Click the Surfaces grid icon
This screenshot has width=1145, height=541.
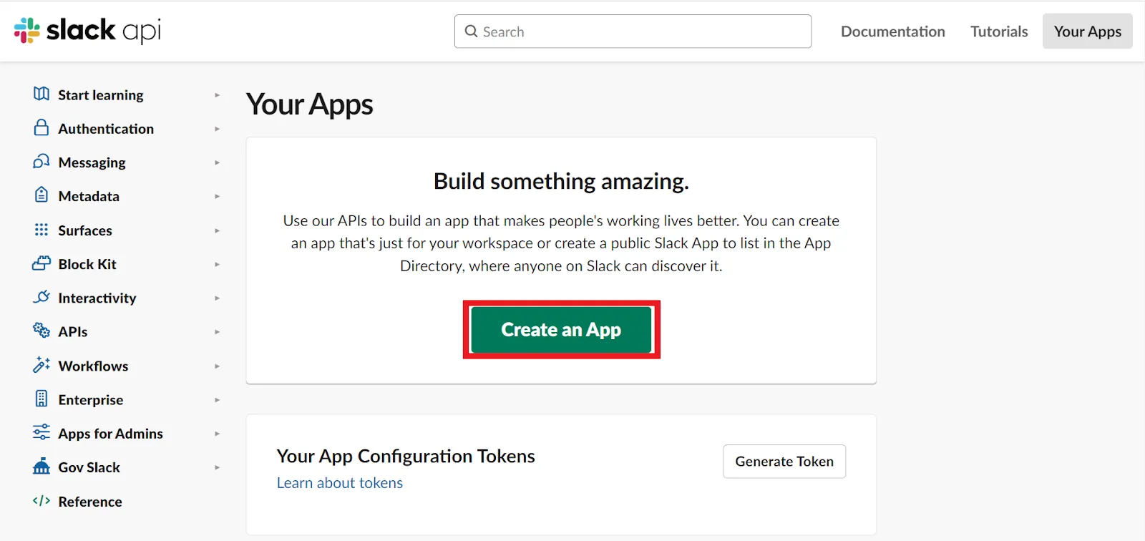(x=42, y=230)
